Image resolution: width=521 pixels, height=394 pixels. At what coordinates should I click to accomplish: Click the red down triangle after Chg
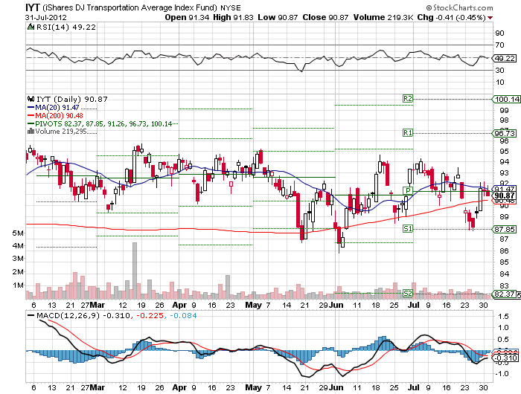[490, 18]
